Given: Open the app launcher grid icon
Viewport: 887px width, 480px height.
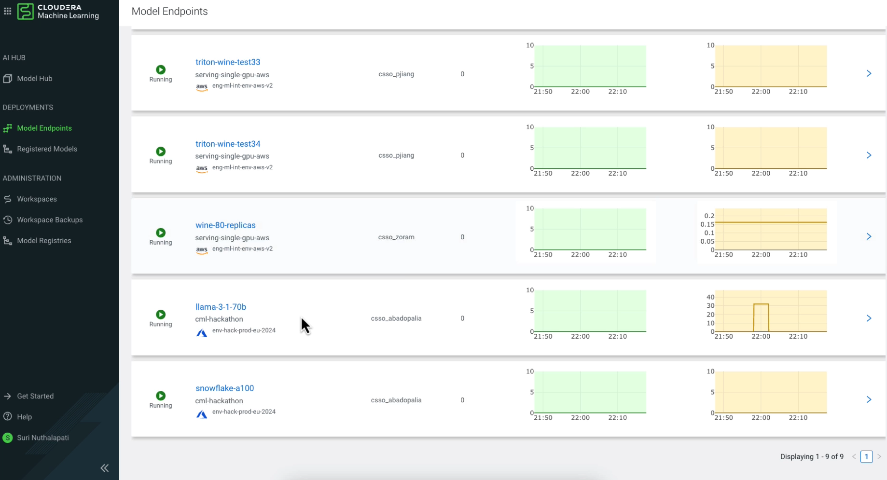Looking at the screenshot, I should coord(7,11).
